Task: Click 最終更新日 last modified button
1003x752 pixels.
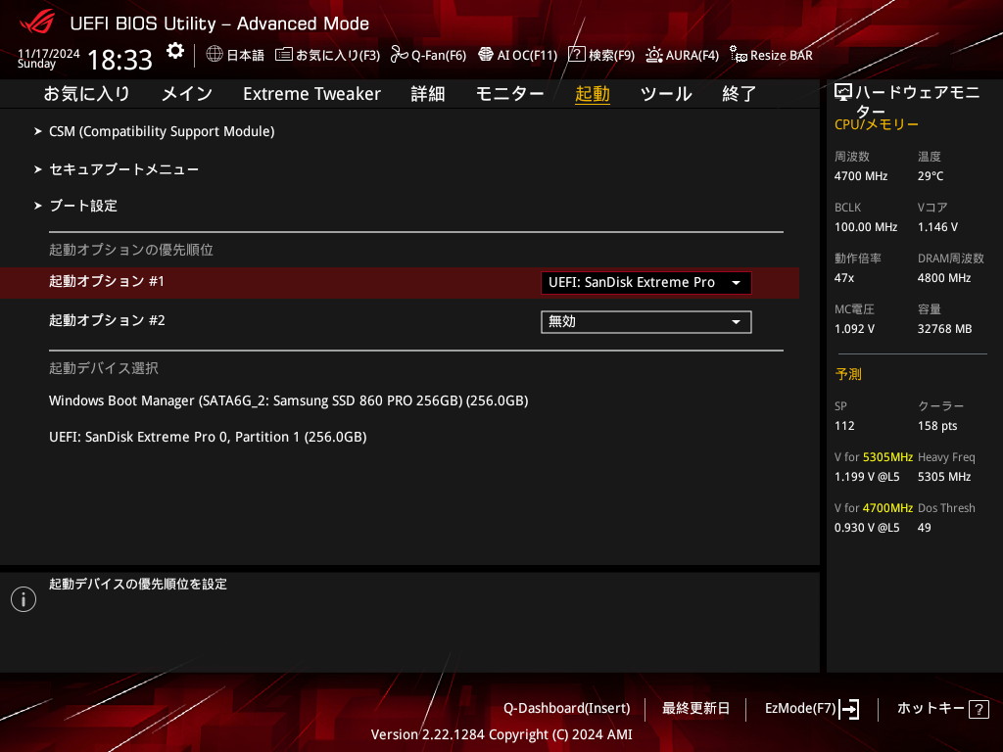Action: click(695, 709)
